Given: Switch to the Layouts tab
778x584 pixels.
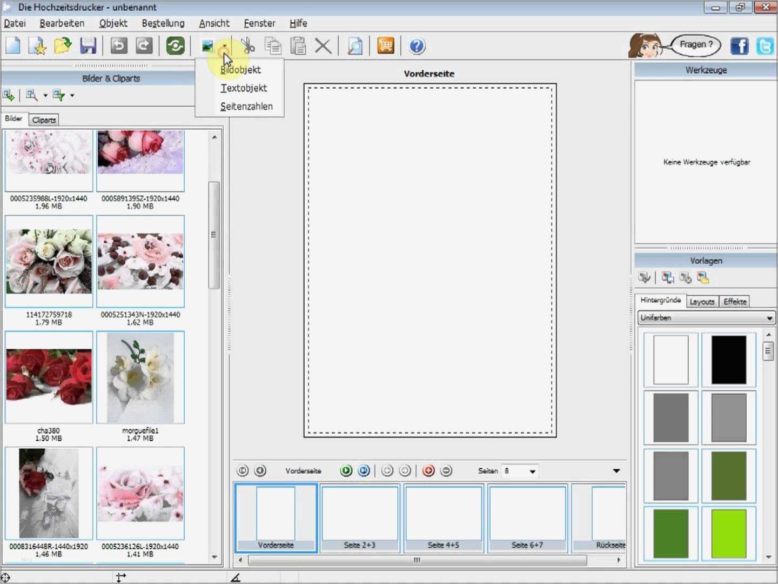Looking at the screenshot, I should point(702,302).
